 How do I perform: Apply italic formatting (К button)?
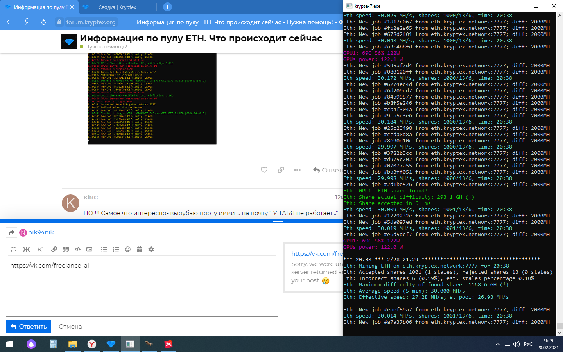point(39,250)
